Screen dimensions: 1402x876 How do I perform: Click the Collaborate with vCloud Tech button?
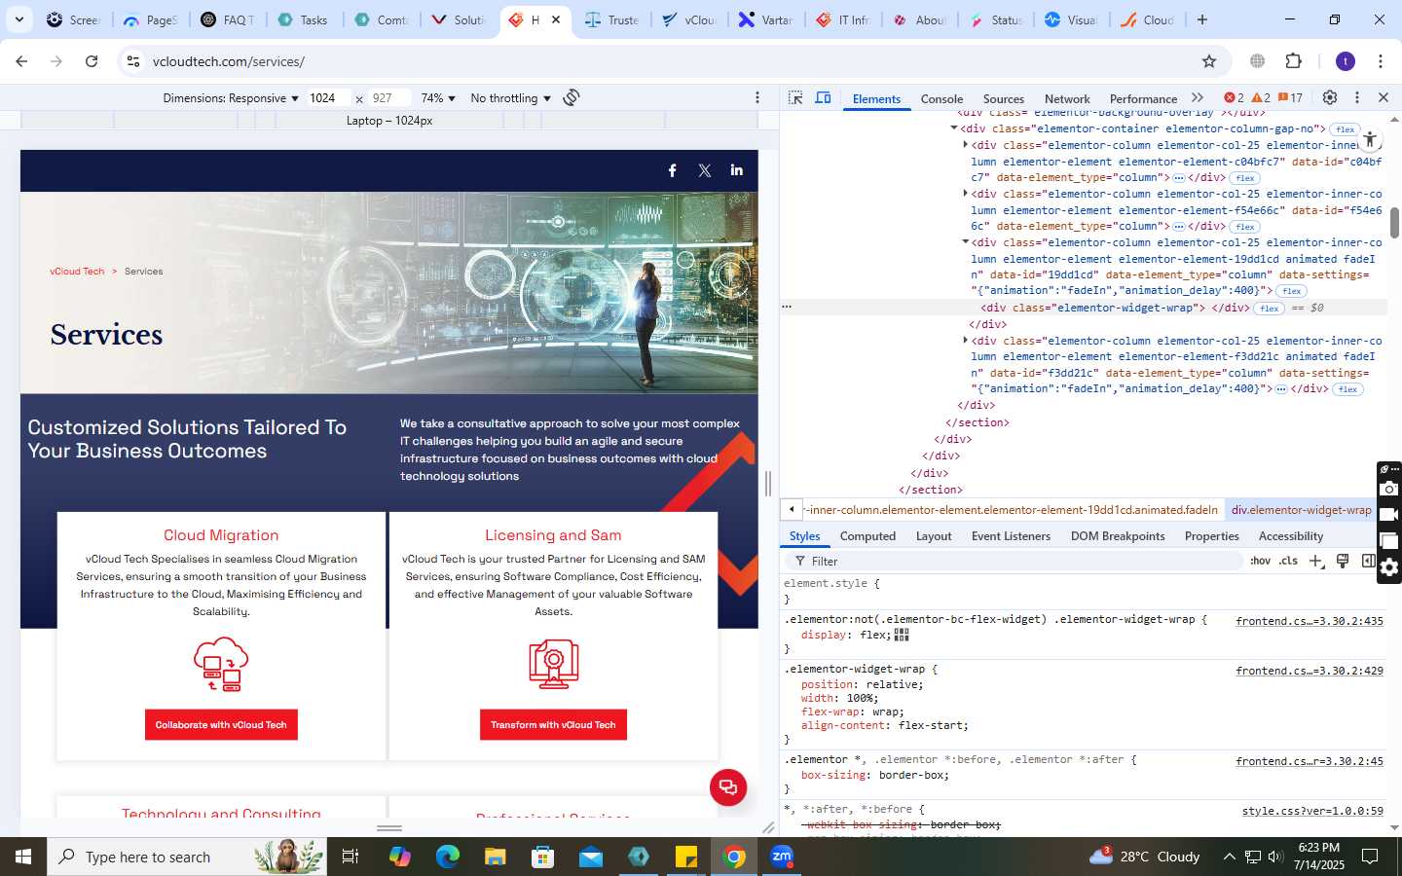(x=221, y=725)
